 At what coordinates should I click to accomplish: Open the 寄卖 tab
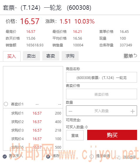click(x=51, y=56)
